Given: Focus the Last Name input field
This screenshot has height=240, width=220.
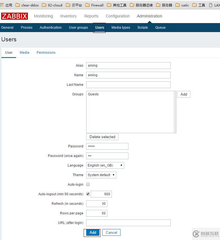Looking at the screenshot, I should [128, 85].
